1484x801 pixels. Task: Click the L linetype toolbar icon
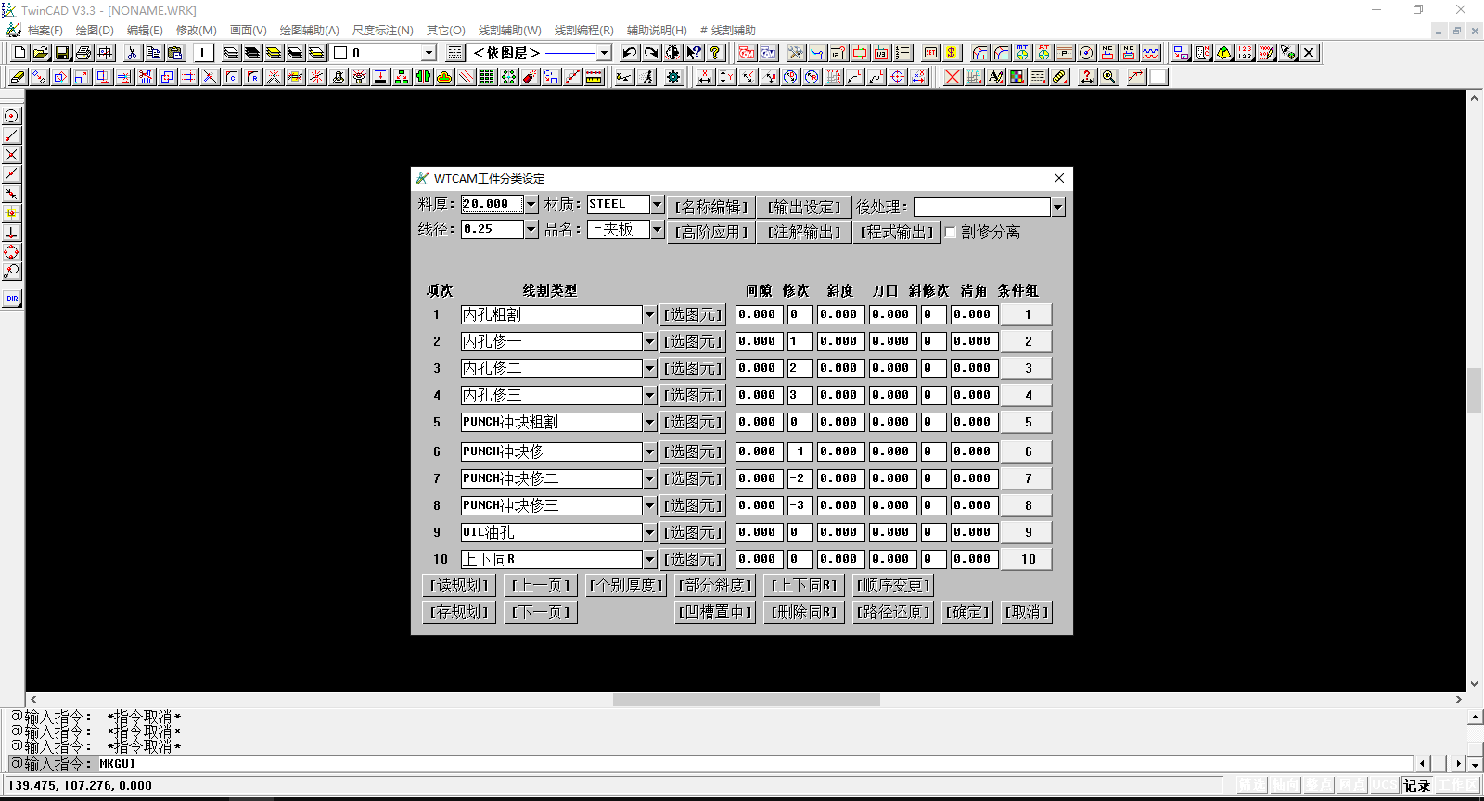[x=204, y=53]
